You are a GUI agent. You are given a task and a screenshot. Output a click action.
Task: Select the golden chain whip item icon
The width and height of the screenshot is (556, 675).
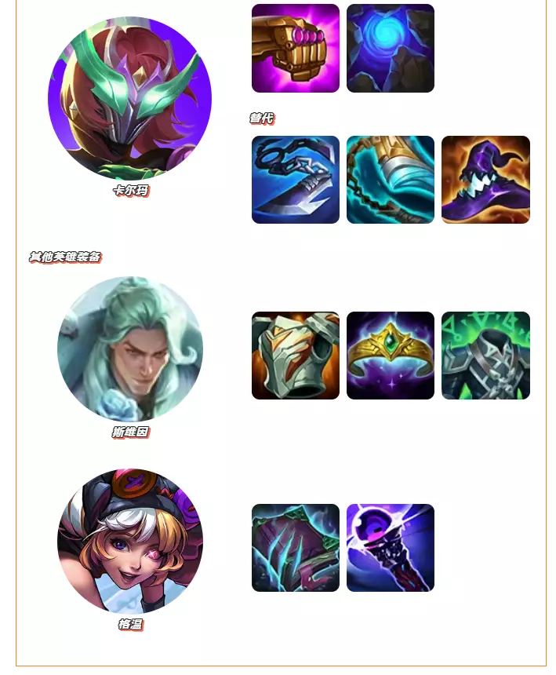point(391,180)
